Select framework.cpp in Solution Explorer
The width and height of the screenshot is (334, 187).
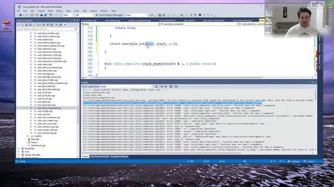(38, 145)
